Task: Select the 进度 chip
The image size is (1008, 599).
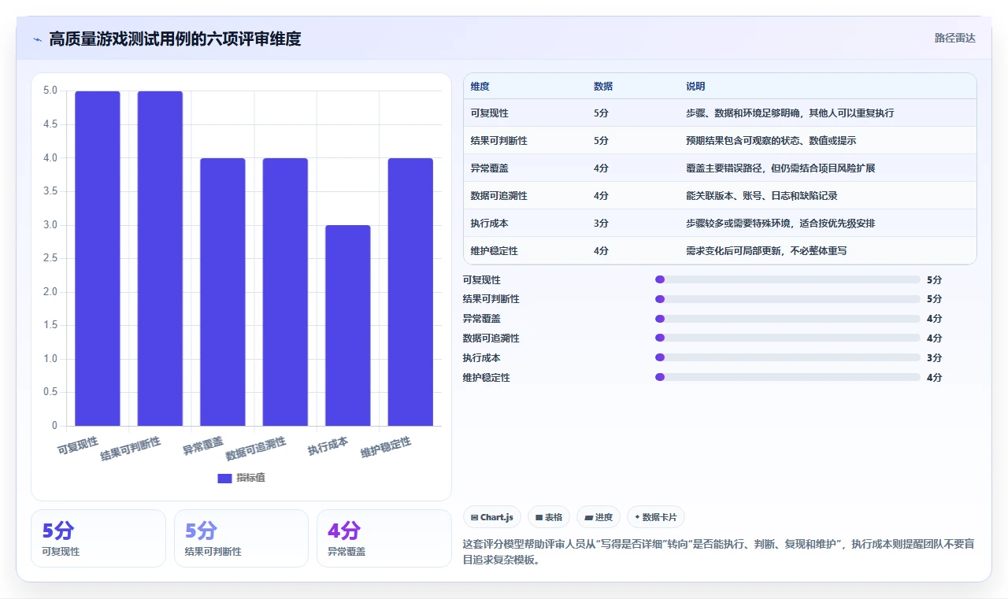Action: tap(598, 517)
